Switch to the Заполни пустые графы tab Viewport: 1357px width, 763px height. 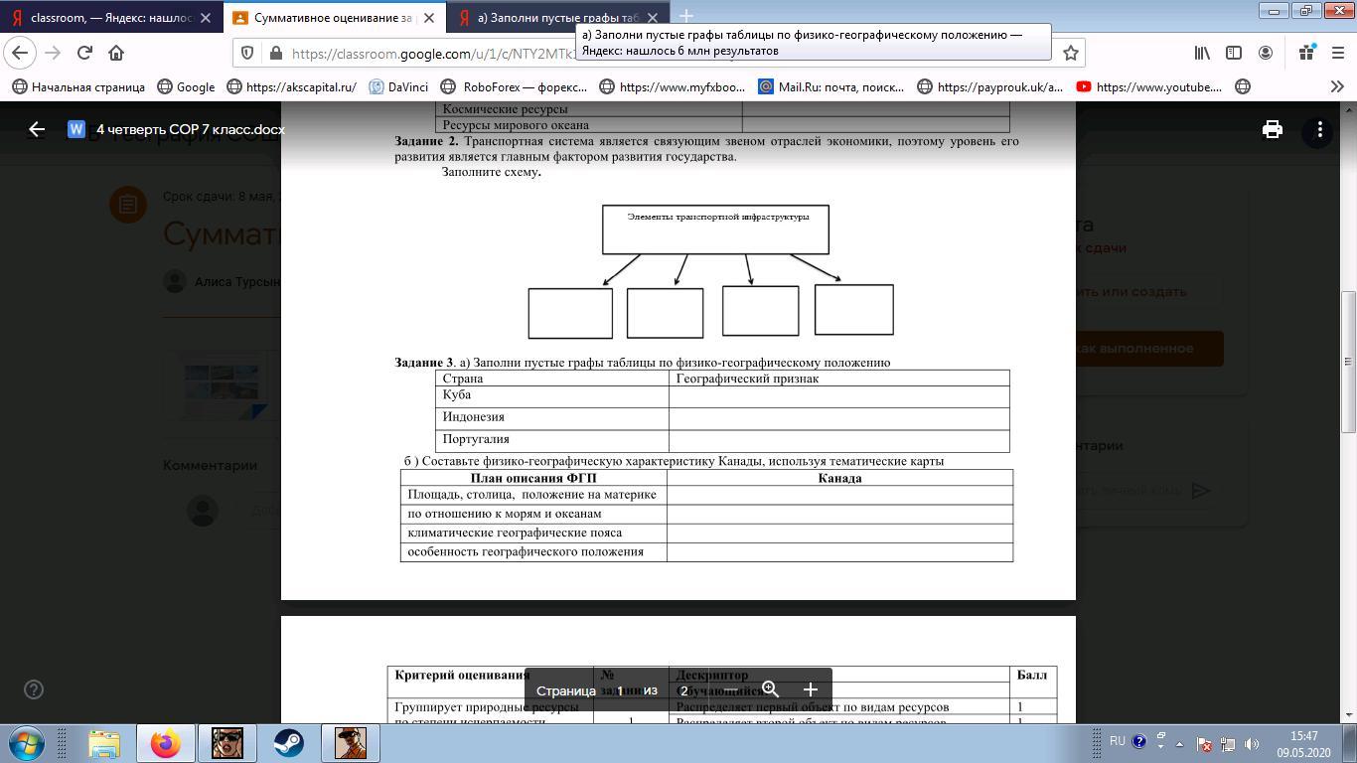click(x=557, y=18)
